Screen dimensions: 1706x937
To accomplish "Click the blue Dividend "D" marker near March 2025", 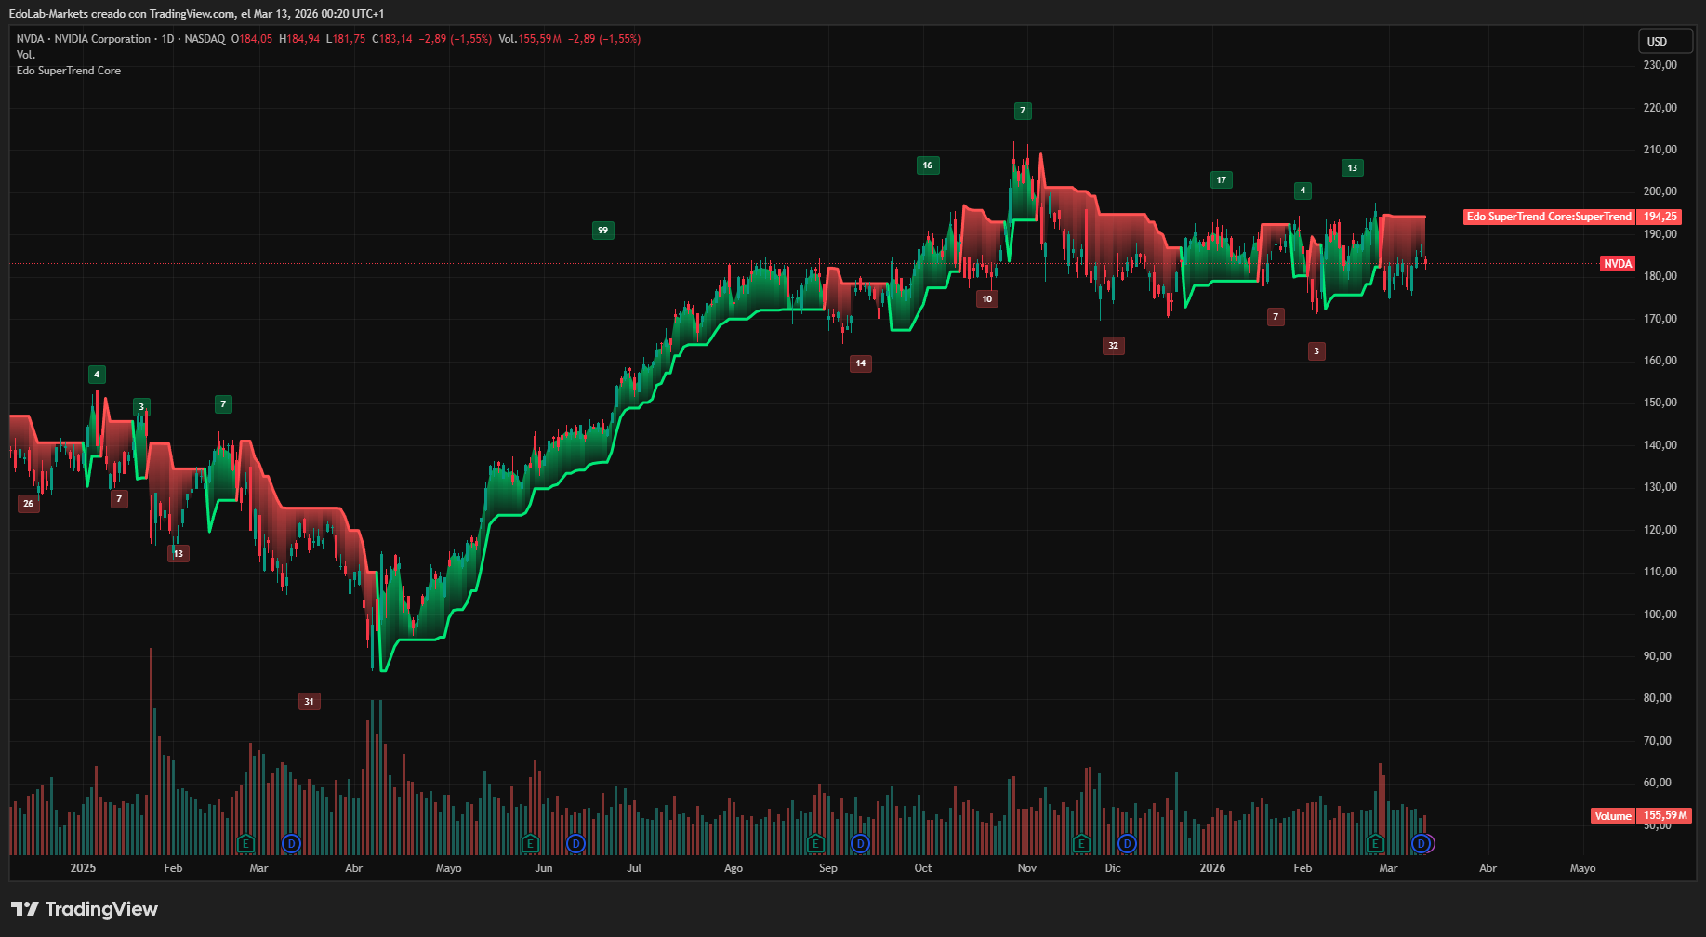I will click(290, 844).
